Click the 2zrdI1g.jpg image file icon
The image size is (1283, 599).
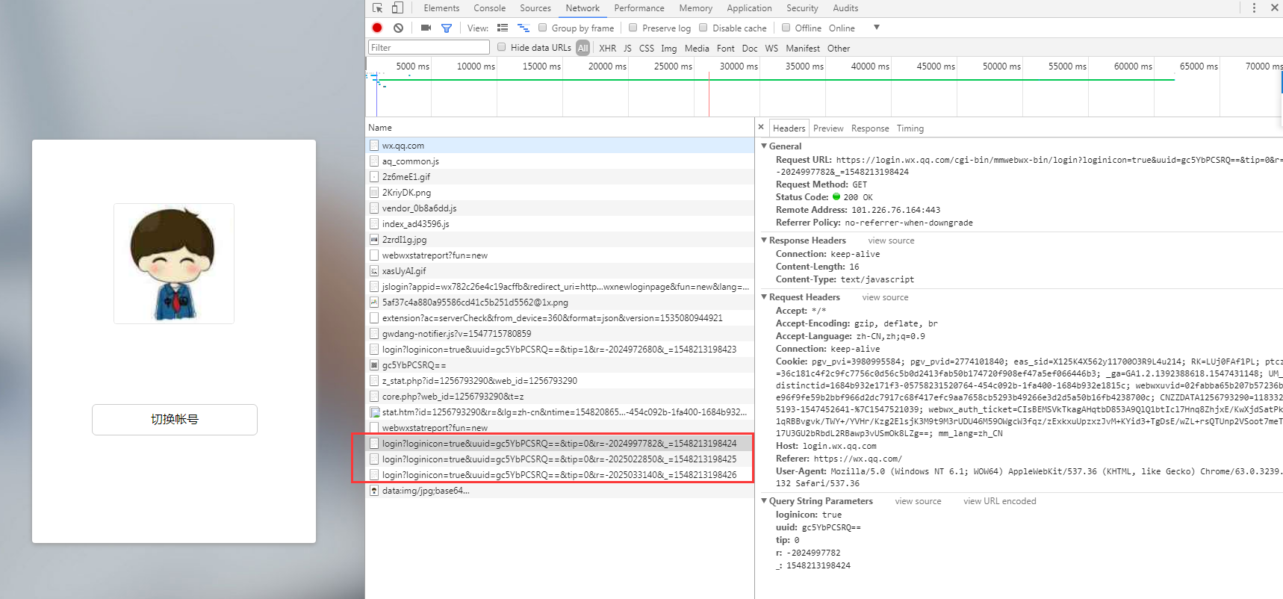(x=374, y=240)
